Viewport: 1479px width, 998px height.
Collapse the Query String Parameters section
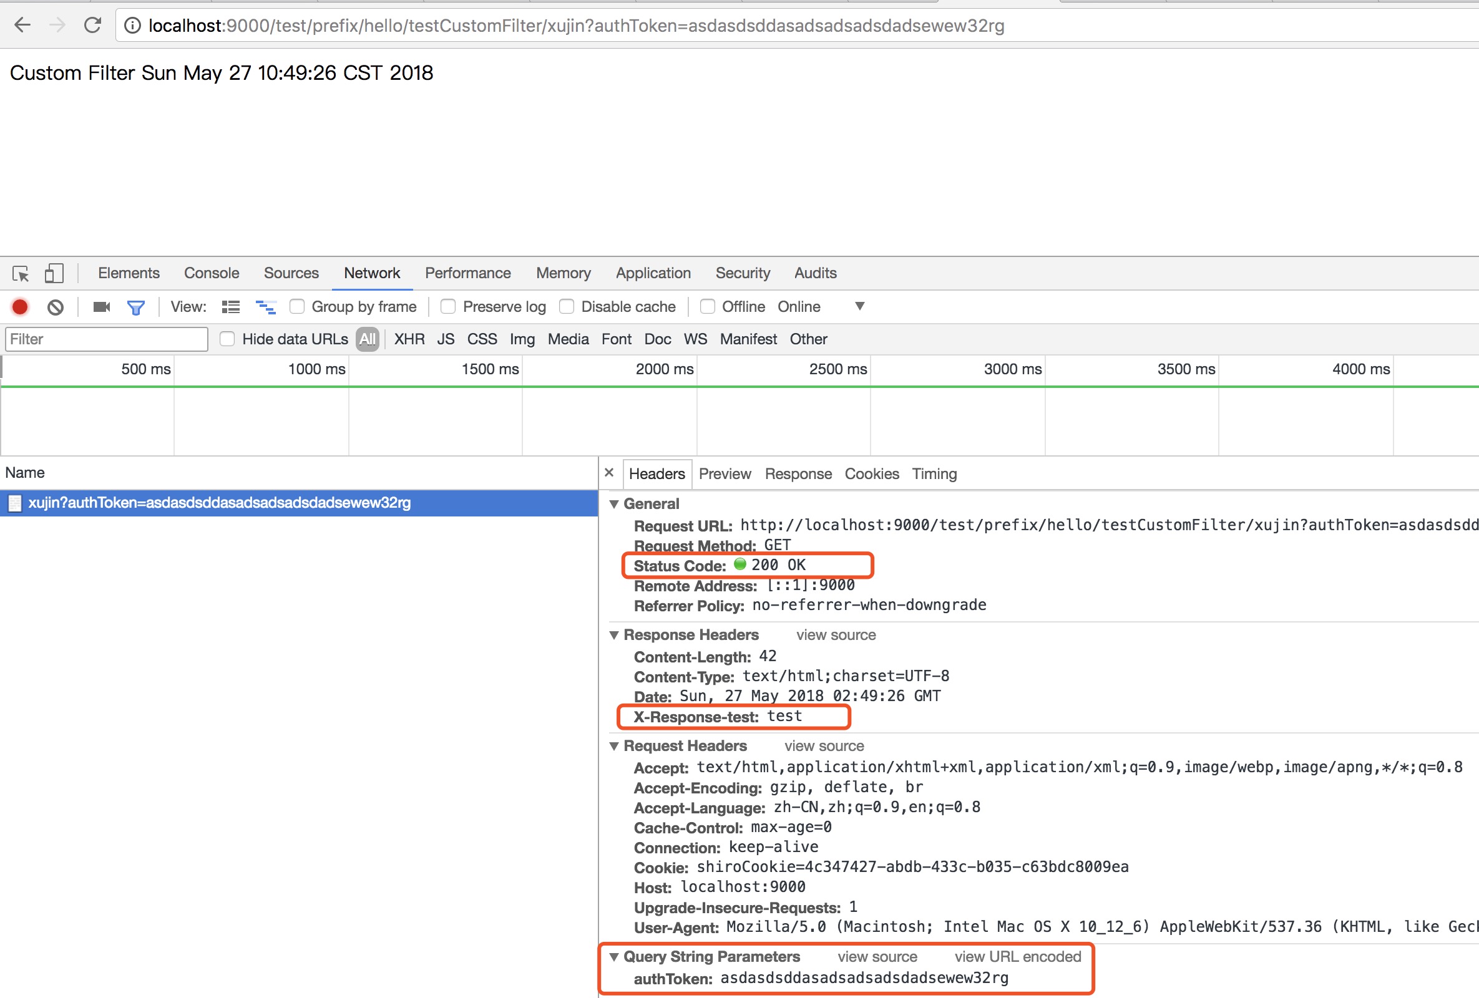coord(614,957)
